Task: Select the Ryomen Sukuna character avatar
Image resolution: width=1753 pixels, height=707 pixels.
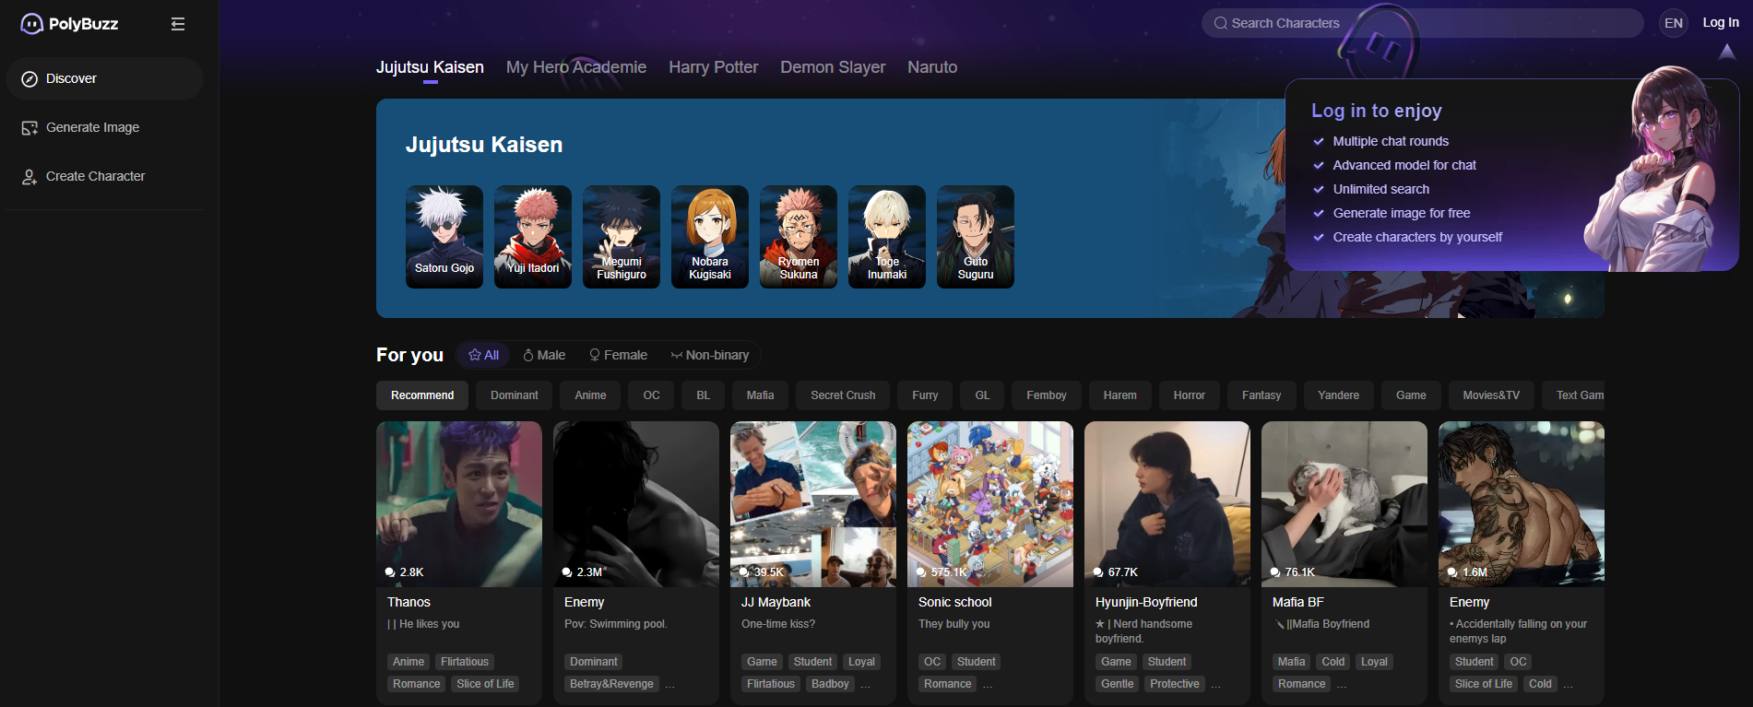Action: [798, 236]
